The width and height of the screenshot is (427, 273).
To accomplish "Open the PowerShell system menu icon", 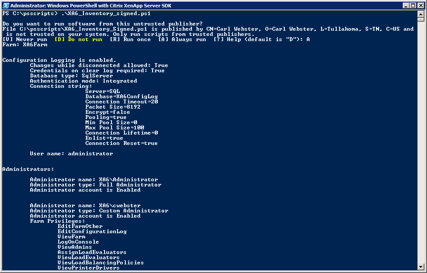I will [5, 6].
